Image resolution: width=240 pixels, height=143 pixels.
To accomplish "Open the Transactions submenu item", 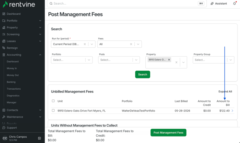I will pyautogui.click(x=14, y=89).
